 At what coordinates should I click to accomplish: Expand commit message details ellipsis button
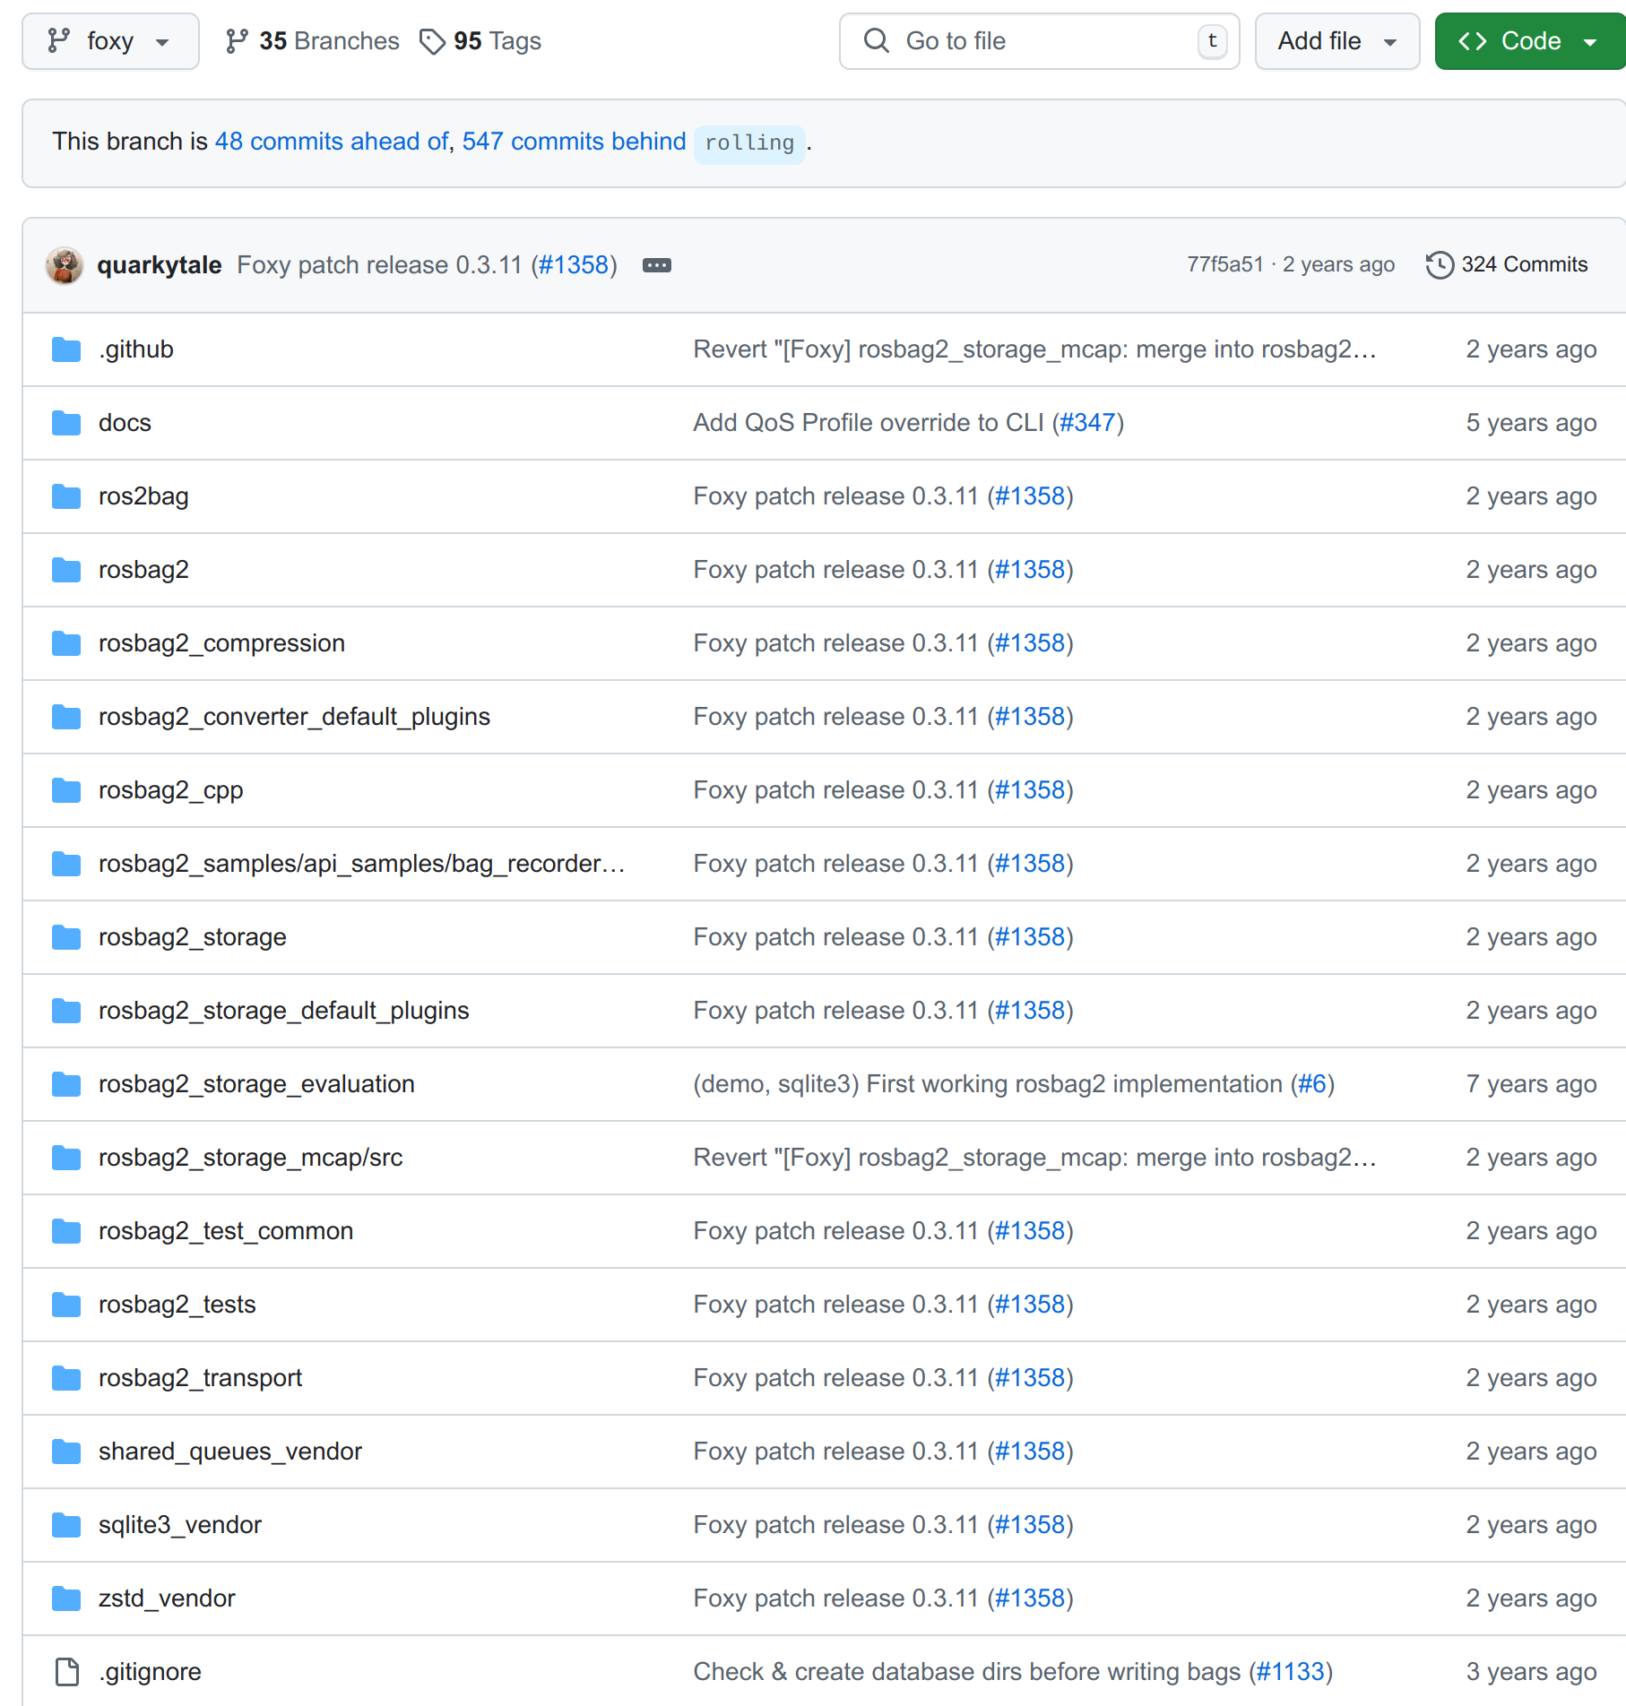657,265
